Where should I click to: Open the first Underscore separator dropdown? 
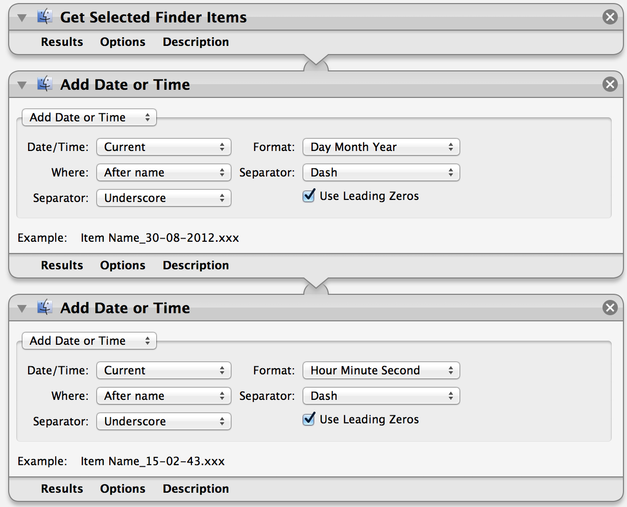(164, 198)
